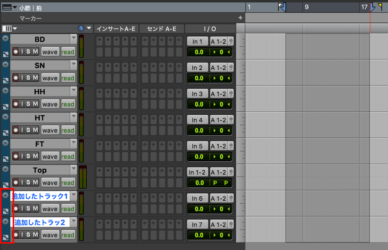Screen dimensions: 388x250
Task: Click the timebase clock icon in the track header
Action: [81, 28]
